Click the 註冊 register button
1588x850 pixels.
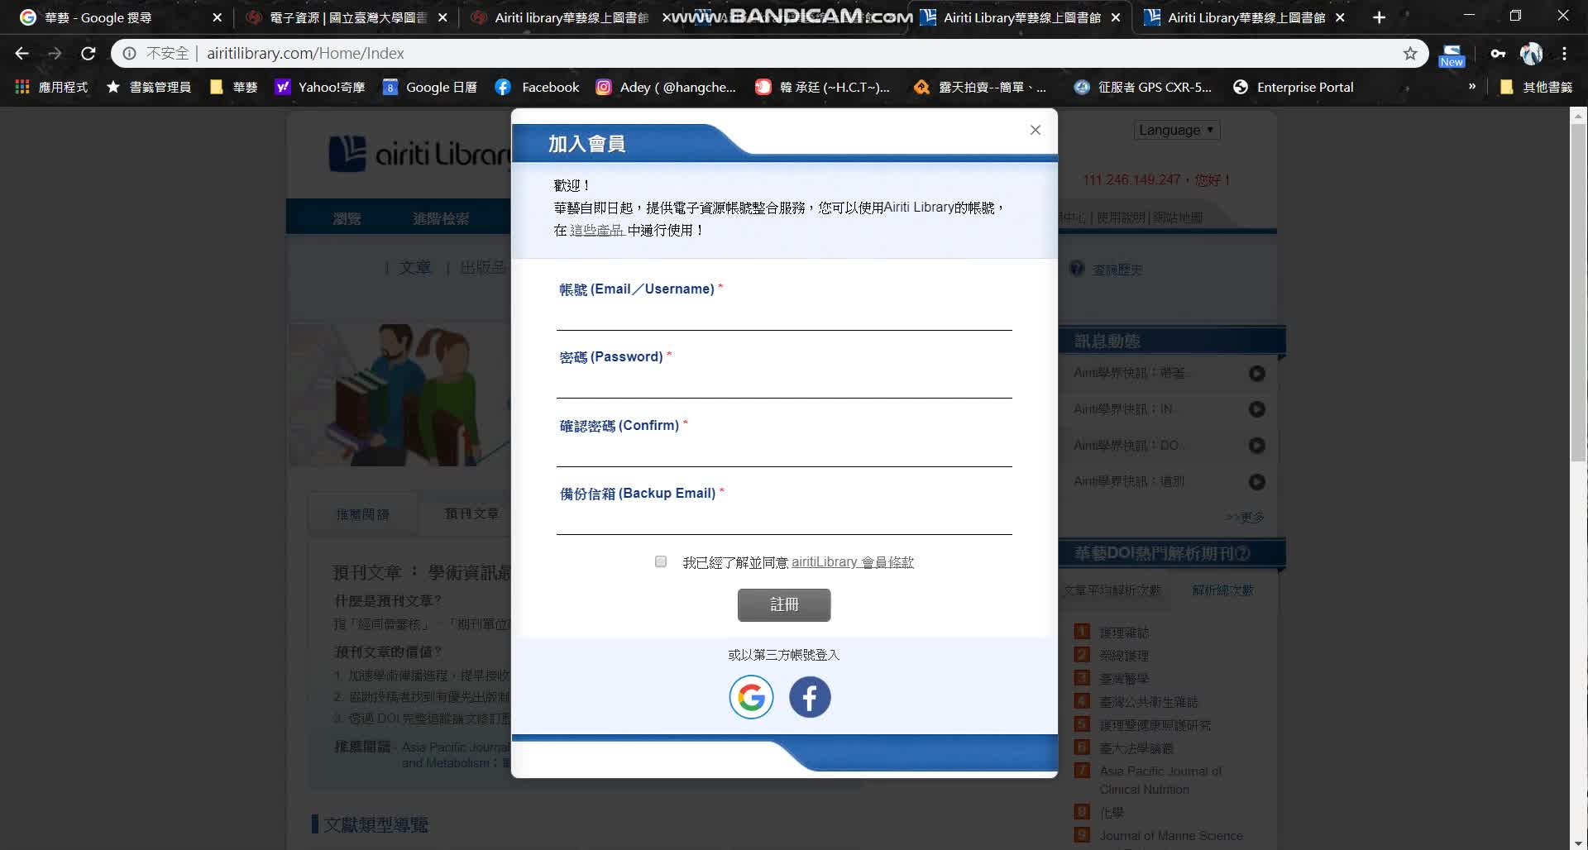tap(784, 604)
